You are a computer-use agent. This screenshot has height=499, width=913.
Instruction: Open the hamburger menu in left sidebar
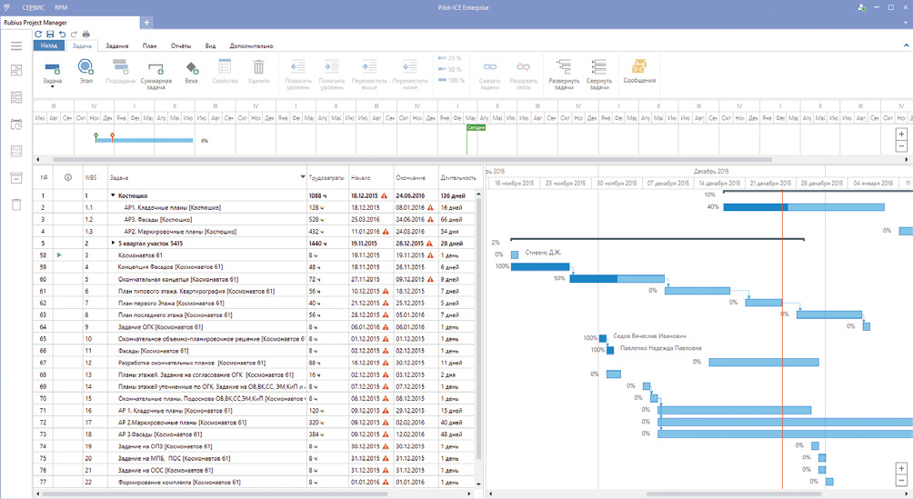coord(16,46)
